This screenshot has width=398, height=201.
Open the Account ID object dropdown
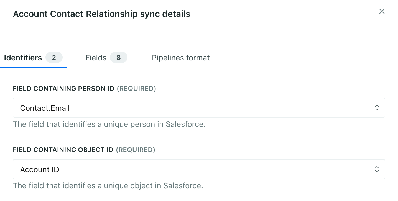pyautogui.click(x=199, y=169)
